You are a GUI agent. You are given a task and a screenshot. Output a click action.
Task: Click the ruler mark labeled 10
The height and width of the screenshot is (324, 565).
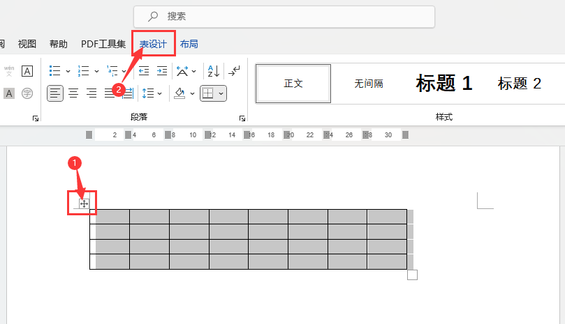point(193,135)
